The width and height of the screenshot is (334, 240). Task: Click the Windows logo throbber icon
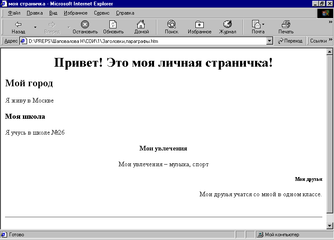(x=325, y=13)
